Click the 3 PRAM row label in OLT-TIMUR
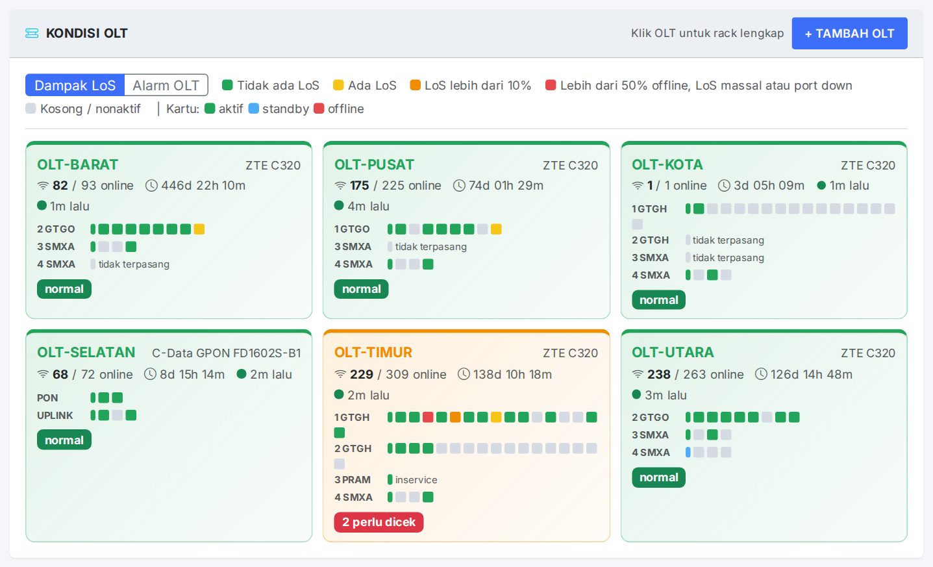 click(353, 479)
